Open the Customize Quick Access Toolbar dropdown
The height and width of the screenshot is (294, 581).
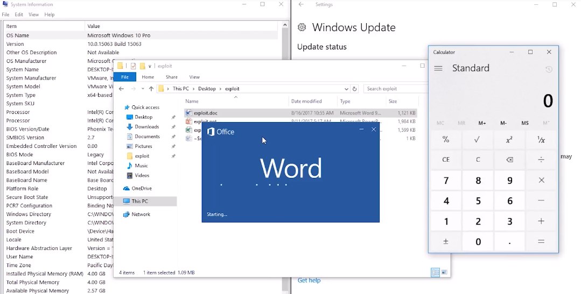click(x=150, y=66)
